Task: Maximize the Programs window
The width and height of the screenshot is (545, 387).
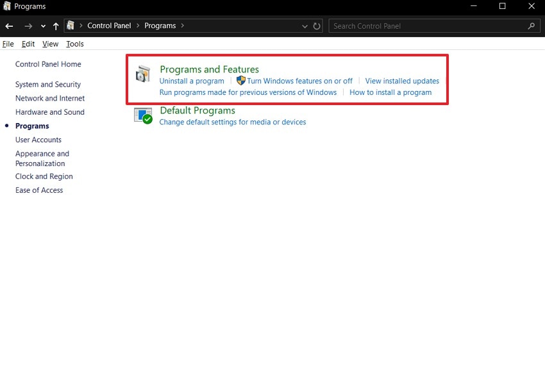Action: [502, 6]
